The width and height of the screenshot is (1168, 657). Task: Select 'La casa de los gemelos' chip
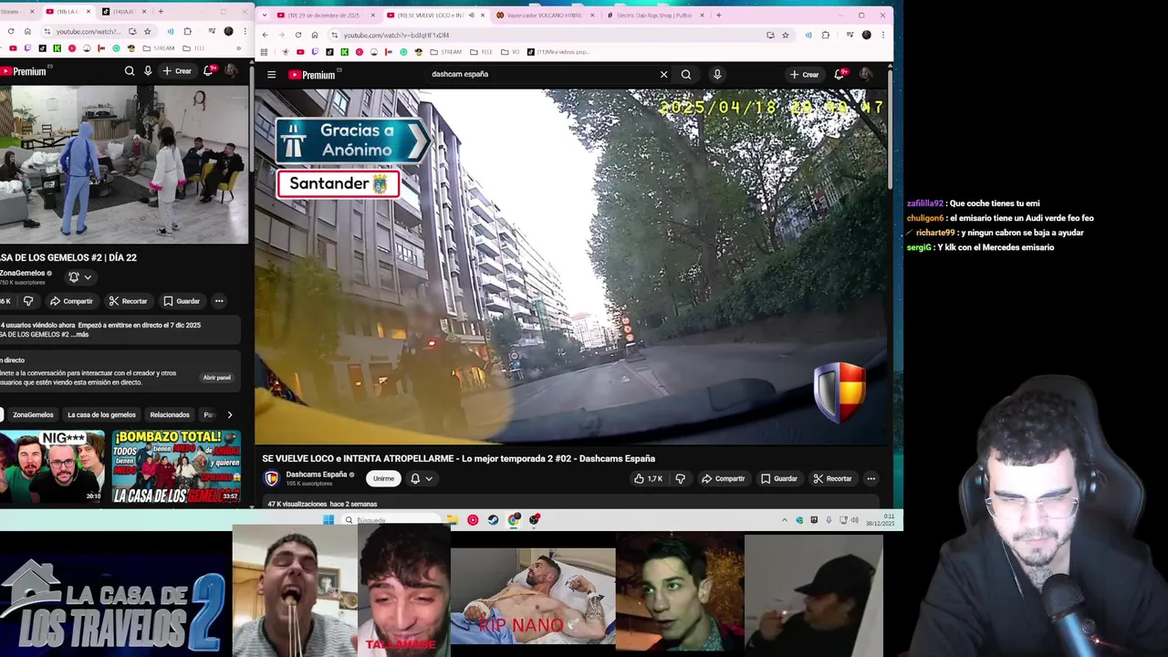pyautogui.click(x=101, y=415)
